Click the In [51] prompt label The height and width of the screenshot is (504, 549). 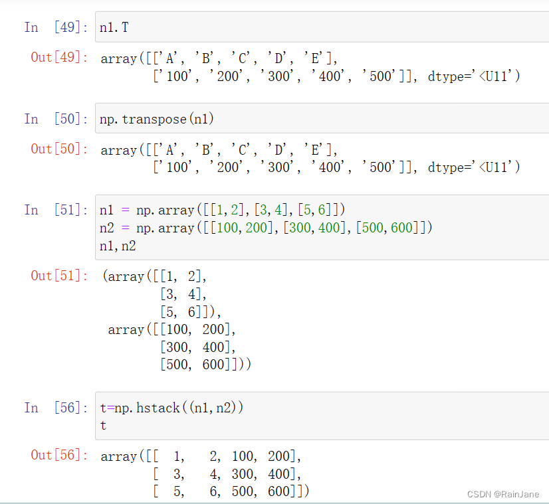56,210
